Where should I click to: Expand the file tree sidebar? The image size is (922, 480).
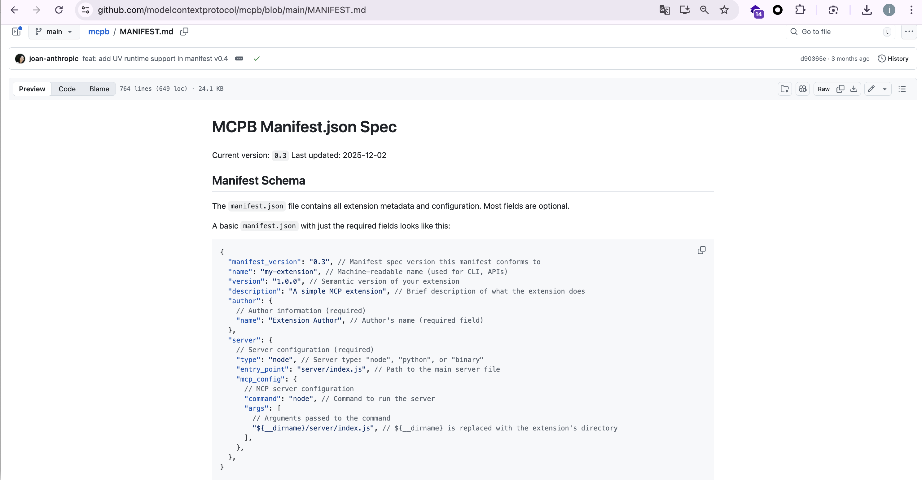(16, 32)
